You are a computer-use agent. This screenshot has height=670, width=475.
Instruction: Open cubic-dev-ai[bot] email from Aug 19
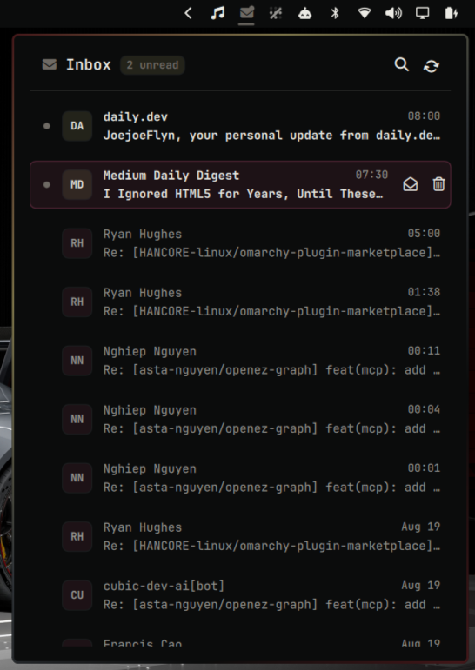(240, 594)
